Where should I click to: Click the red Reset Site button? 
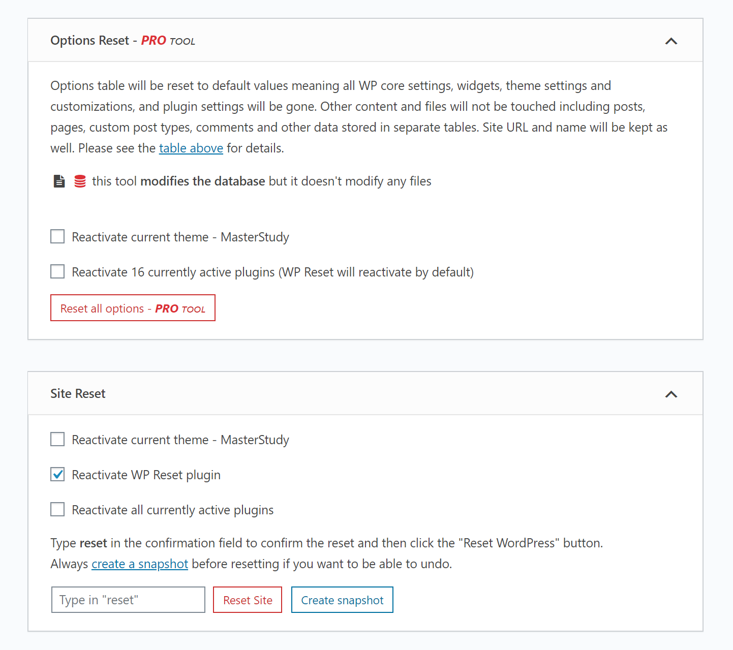coord(248,600)
